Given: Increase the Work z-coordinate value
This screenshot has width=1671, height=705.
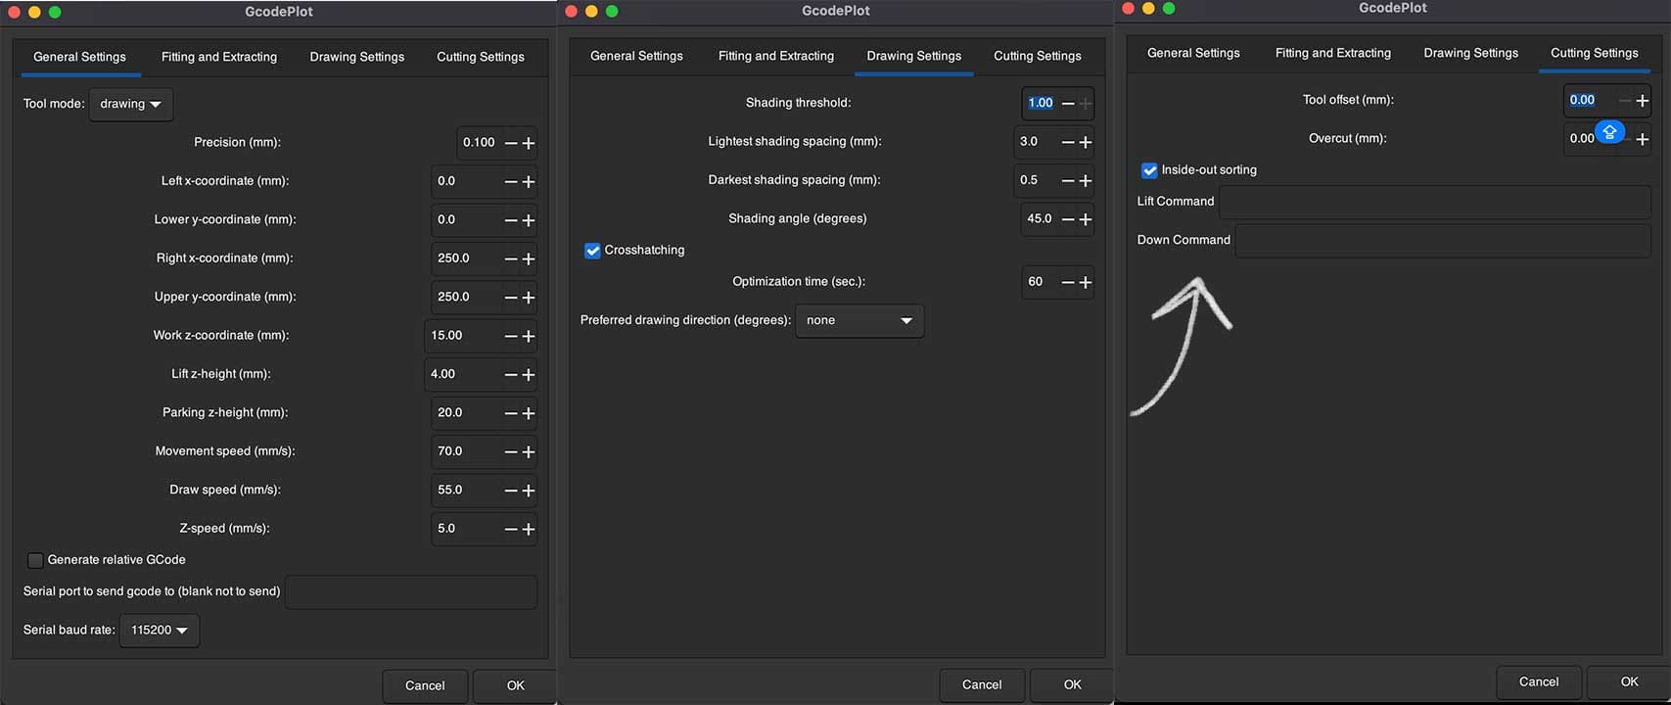Looking at the screenshot, I should point(529,336).
